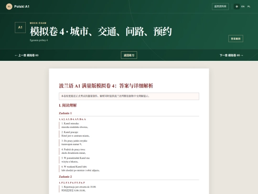Click the A1 level badge box
The width and height of the screenshot is (258, 194).
[x=20, y=28]
